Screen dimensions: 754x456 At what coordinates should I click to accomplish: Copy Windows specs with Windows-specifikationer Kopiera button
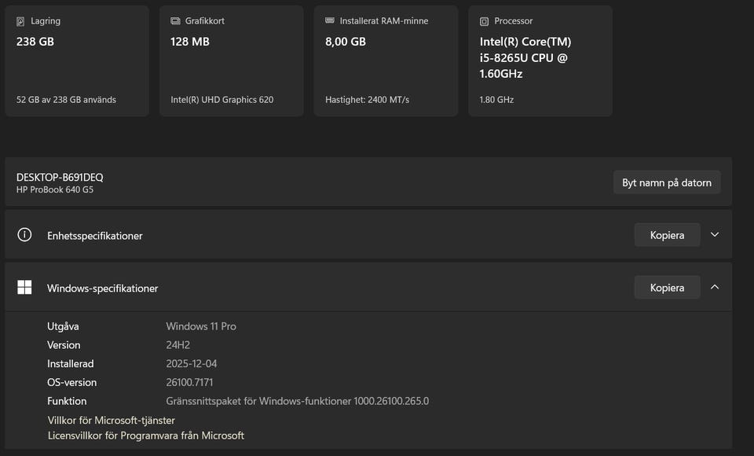click(667, 288)
